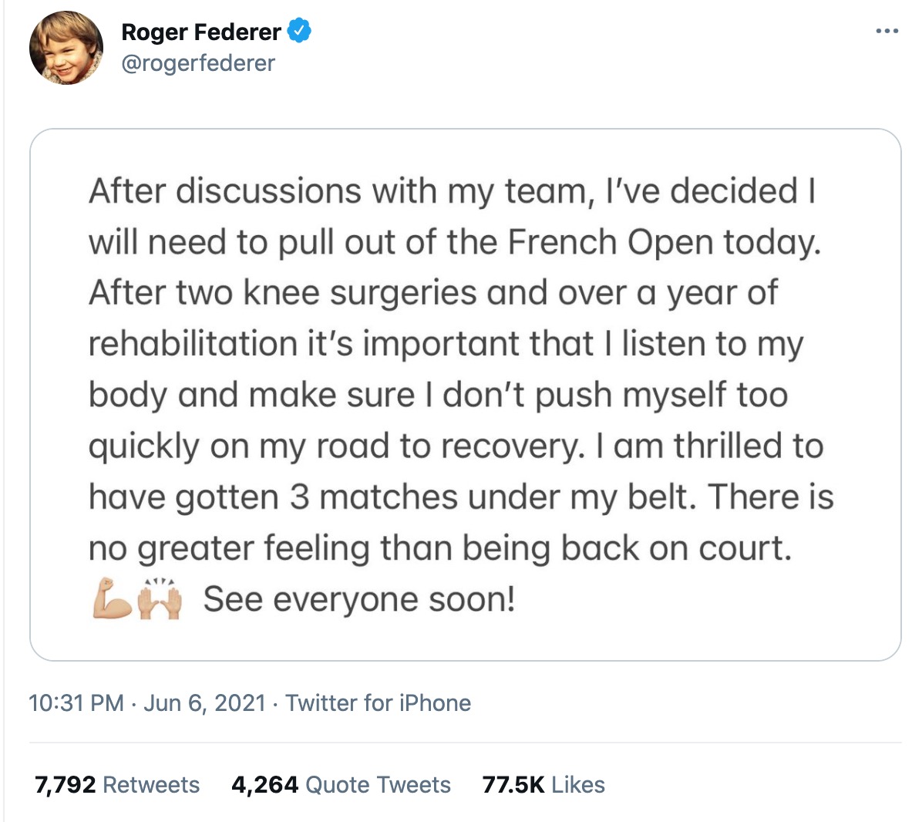Click the 10:31 PM tweet time
This screenshot has width=922, height=822.
(x=76, y=703)
